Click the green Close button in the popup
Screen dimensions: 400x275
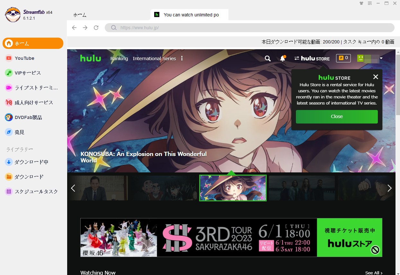337,116
